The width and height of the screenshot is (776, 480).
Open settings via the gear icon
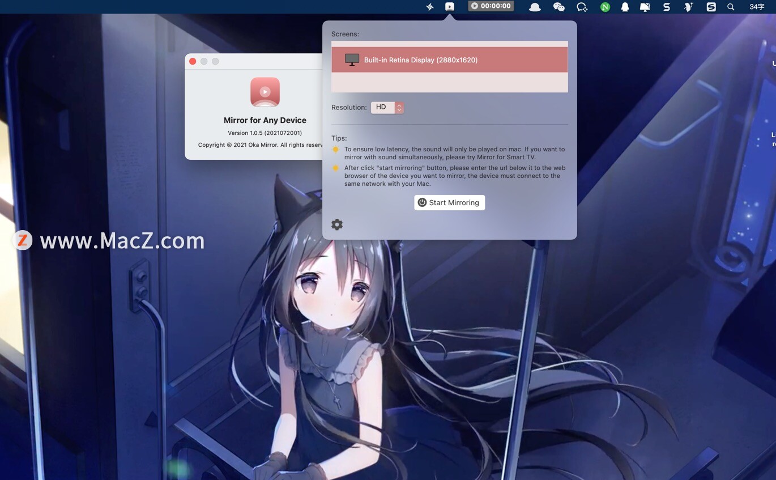pyautogui.click(x=337, y=225)
